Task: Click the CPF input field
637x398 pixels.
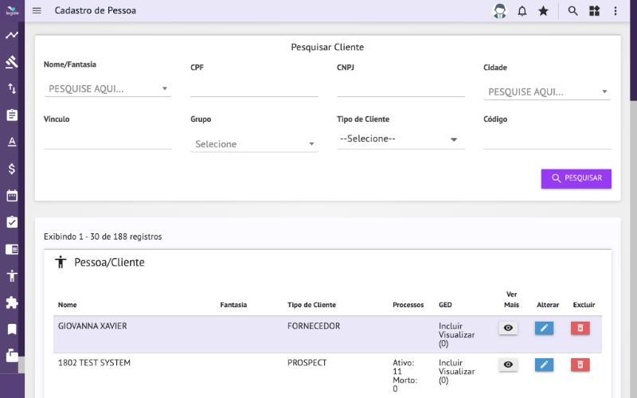Action: point(254,88)
